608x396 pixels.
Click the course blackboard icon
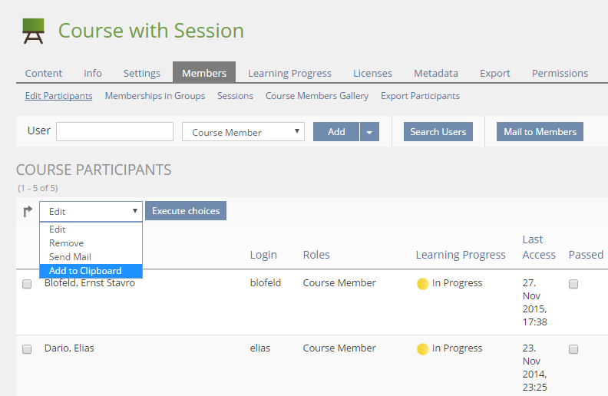click(33, 31)
